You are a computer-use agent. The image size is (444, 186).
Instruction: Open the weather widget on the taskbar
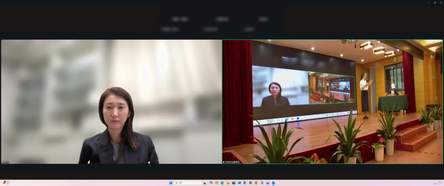(x=6, y=183)
